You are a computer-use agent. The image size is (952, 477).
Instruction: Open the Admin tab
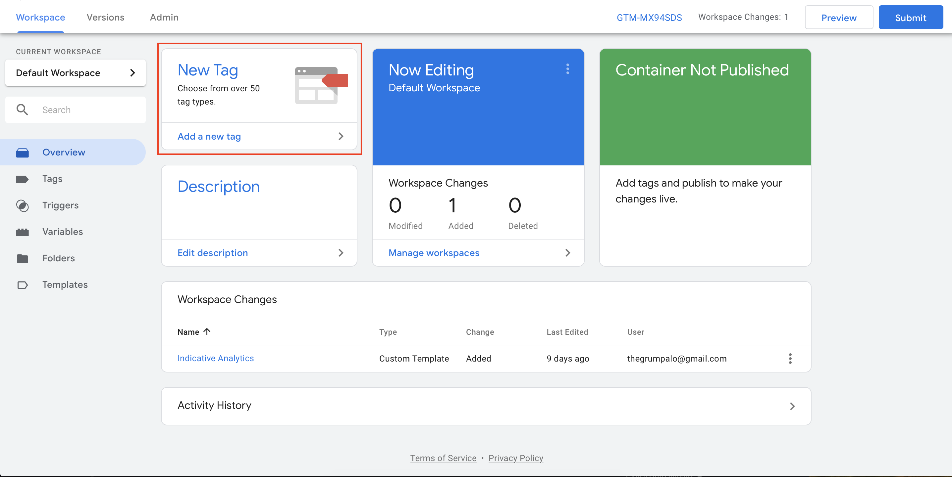(x=164, y=17)
